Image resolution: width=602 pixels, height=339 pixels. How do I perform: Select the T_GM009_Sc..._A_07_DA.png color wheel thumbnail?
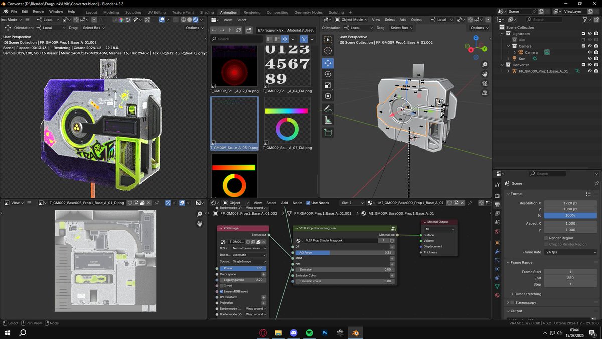coord(287,124)
